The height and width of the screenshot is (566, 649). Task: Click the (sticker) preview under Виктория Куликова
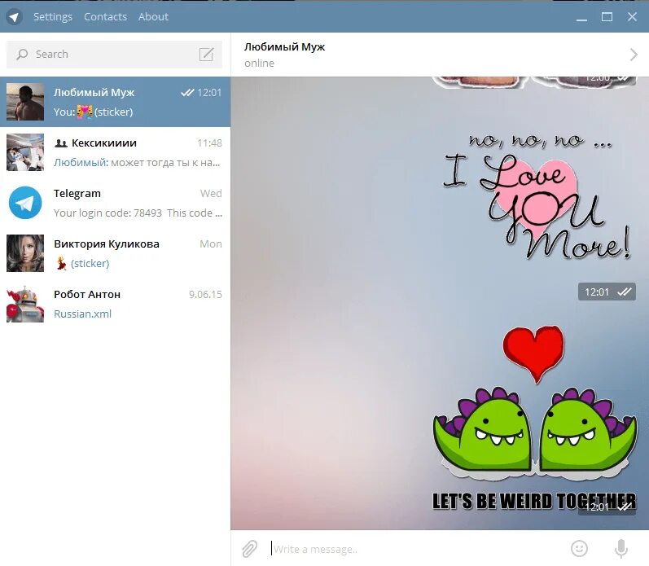(x=90, y=263)
